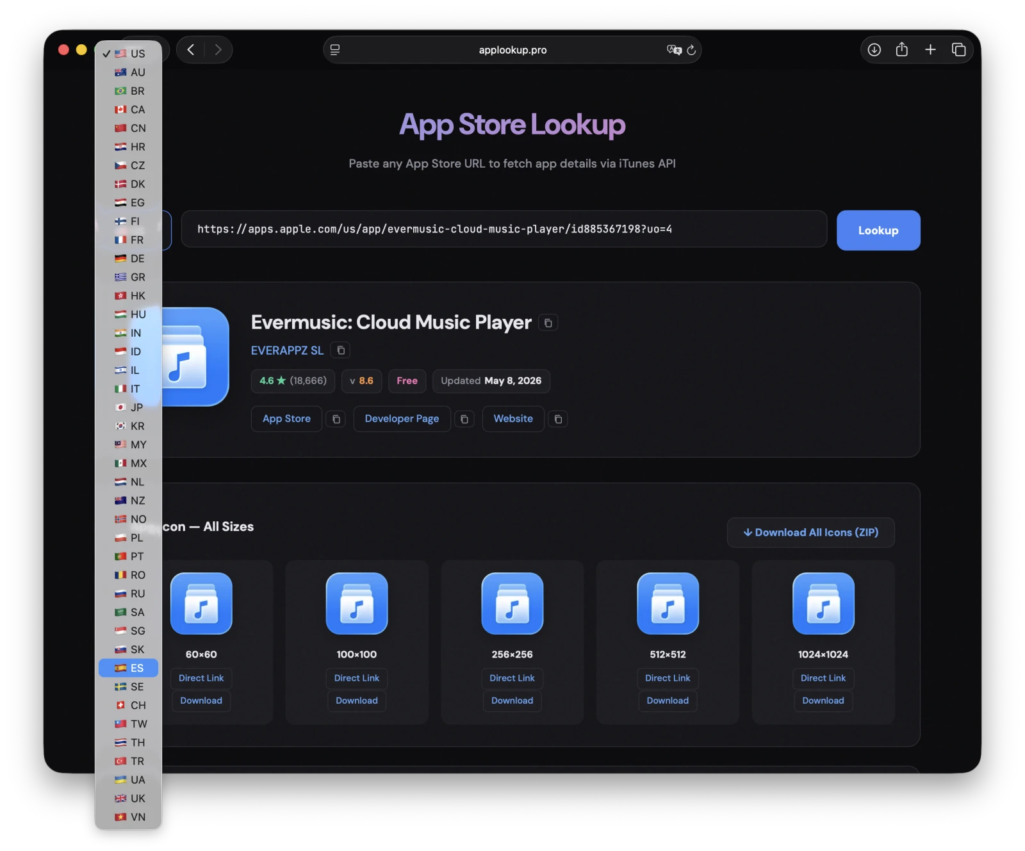Download the 100×100 icon
Viewport: 1025px width, 851px height.
pyautogui.click(x=357, y=701)
